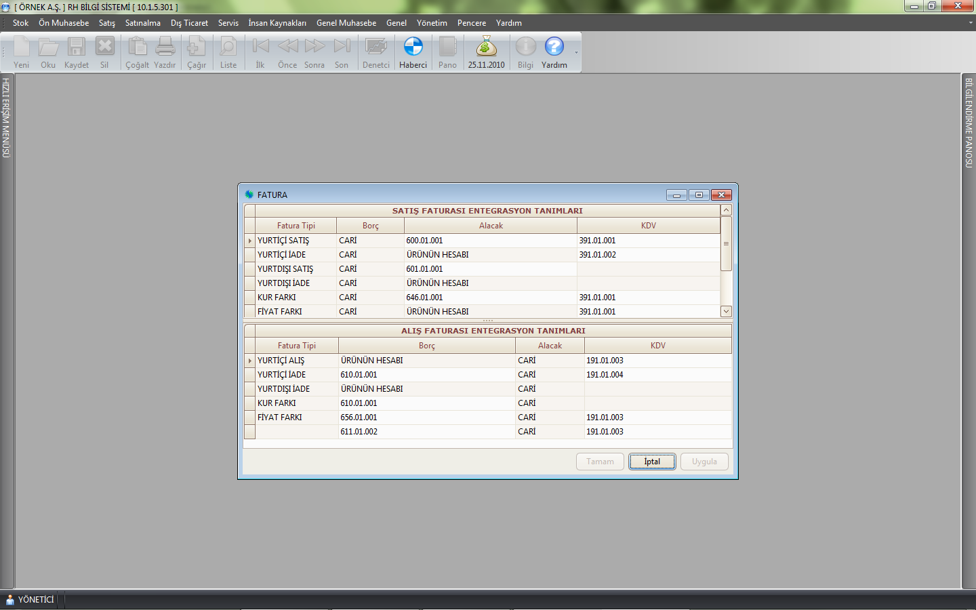Expand the Bilgilendirme Panosu side panel
Screen dimensions: 976x610
969,123
